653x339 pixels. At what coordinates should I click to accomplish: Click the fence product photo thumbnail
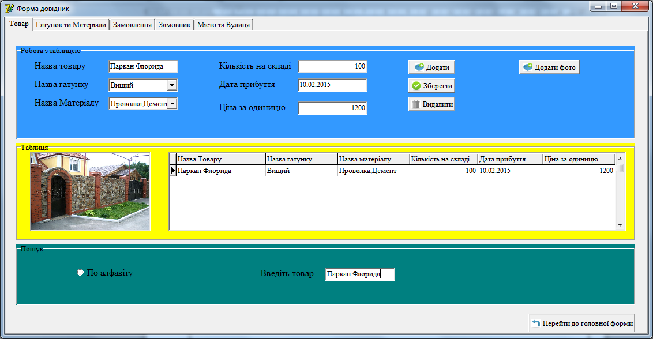tap(90, 191)
